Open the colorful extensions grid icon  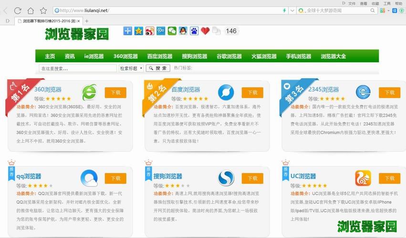(x=383, y=10)
